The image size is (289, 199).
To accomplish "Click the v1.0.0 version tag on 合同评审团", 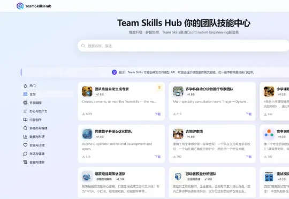I will pyautogui.click(x=191, y=137).
